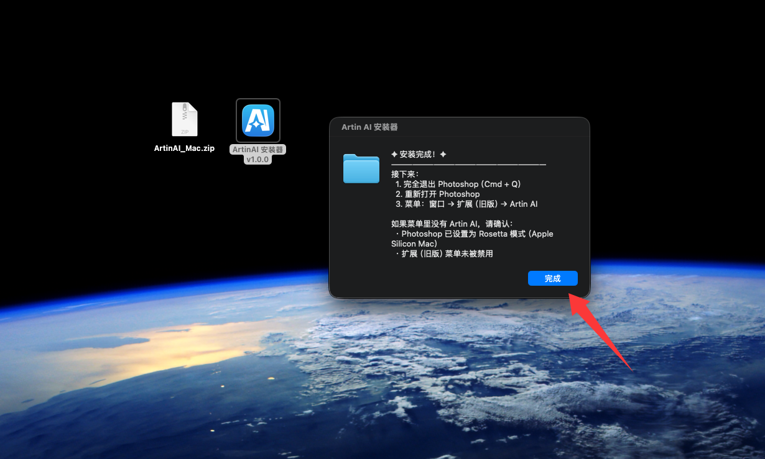Click the 接下来： label text
The height and width of the screenshot is (459, 765).
pos(405,174)
